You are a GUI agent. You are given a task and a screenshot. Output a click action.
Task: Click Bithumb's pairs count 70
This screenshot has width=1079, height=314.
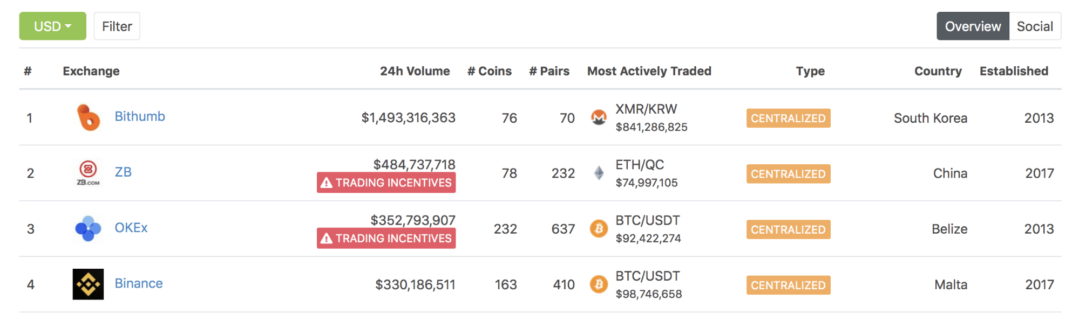pos(567,118)
